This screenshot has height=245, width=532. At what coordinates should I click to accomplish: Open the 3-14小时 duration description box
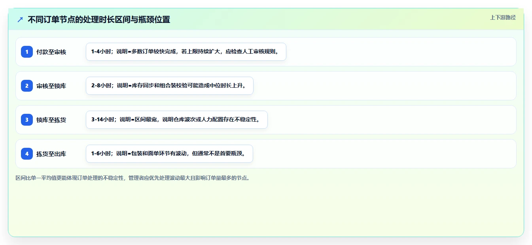(x=177, y=120)
